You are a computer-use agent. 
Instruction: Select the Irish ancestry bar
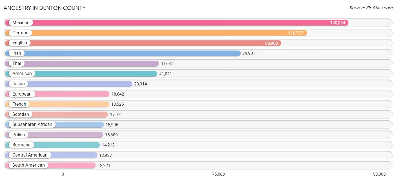[123, 53]
